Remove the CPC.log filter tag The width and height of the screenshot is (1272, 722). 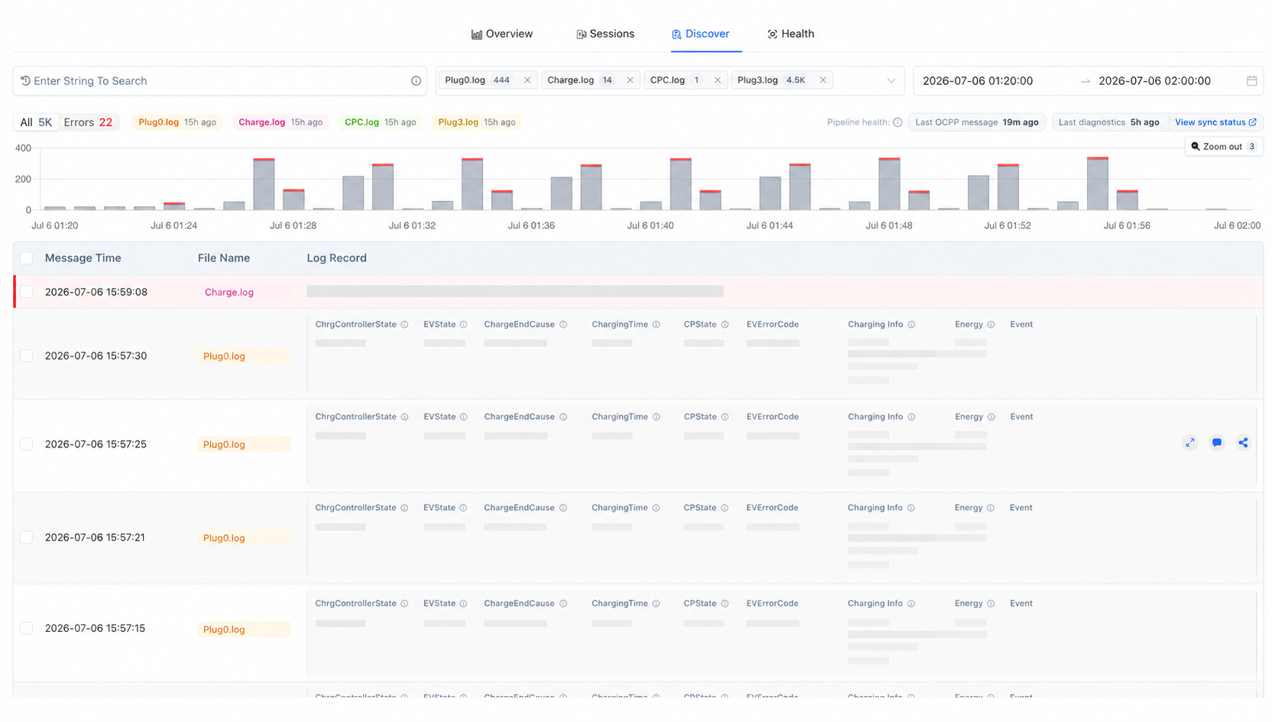717,80
